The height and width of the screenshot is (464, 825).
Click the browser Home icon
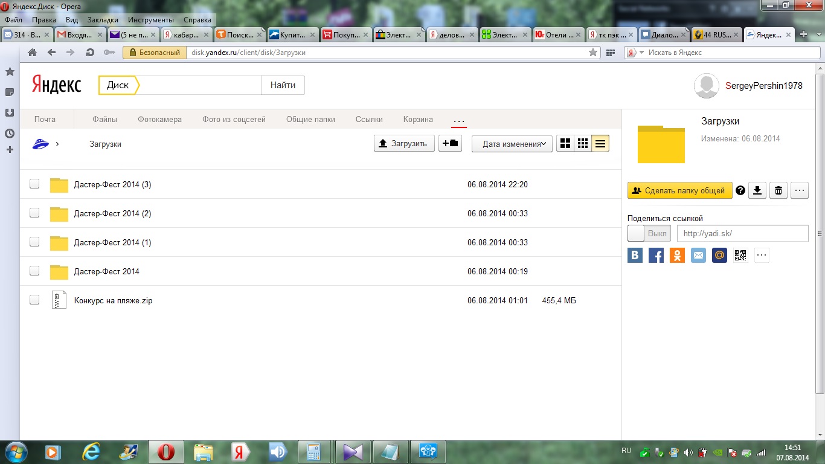(33, 53)
